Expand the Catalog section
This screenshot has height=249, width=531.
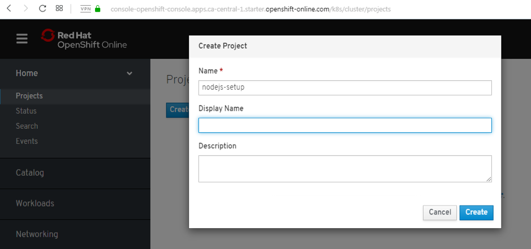pyautogui.click(x=30, y=173)
